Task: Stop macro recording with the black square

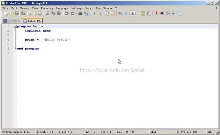Action: click(x=162, y=14)
